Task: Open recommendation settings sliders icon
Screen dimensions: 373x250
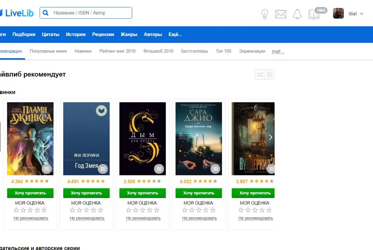Action: click(x=270, y=74)
